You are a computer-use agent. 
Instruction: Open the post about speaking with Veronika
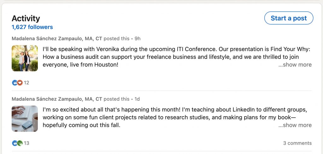[176, 57]
